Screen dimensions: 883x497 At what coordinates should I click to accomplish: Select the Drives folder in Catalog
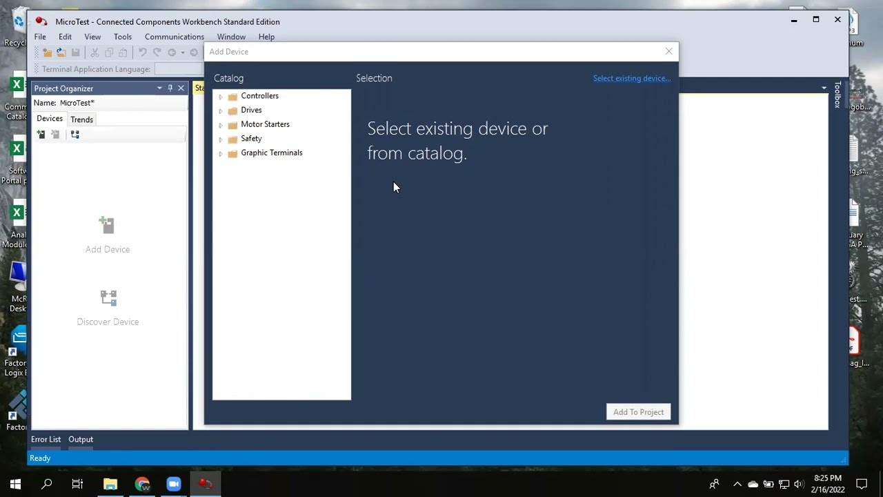coord(251,110)
